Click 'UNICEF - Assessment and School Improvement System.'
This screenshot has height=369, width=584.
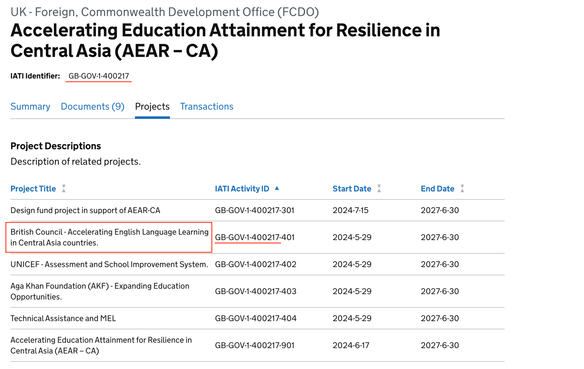109,264
